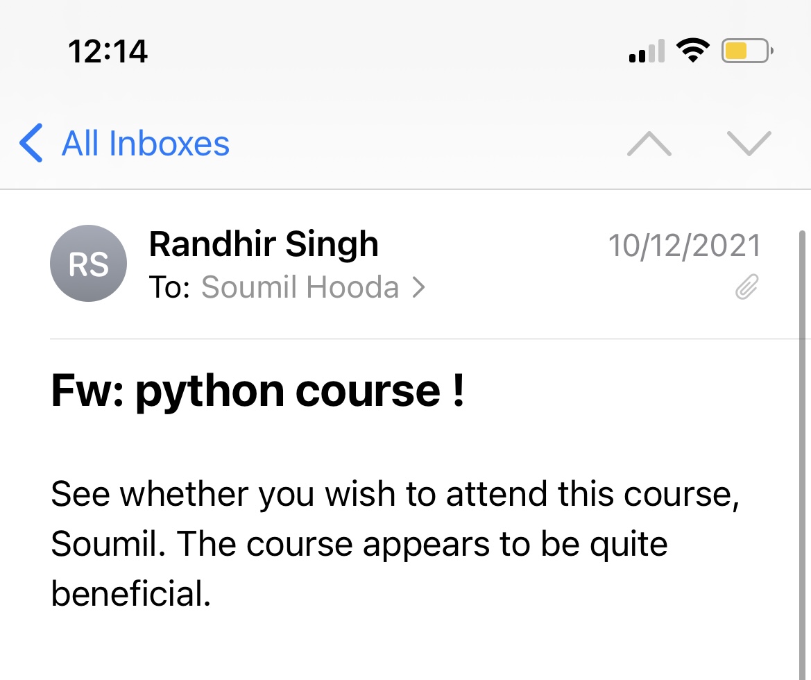811x680 pixels.
Task: Go to next message with down arrow
Action: pyautogui.click(x=749, y=144)
